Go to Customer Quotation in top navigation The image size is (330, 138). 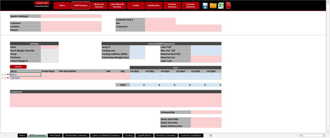(191, 5)
